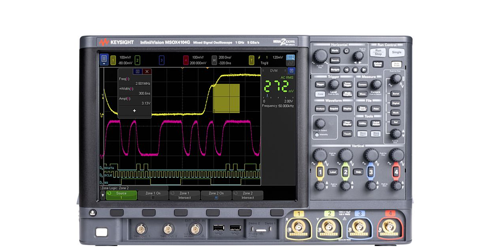Select the yellow zone box on the waveform
480x247 pixels.
(x=226, y=98)
